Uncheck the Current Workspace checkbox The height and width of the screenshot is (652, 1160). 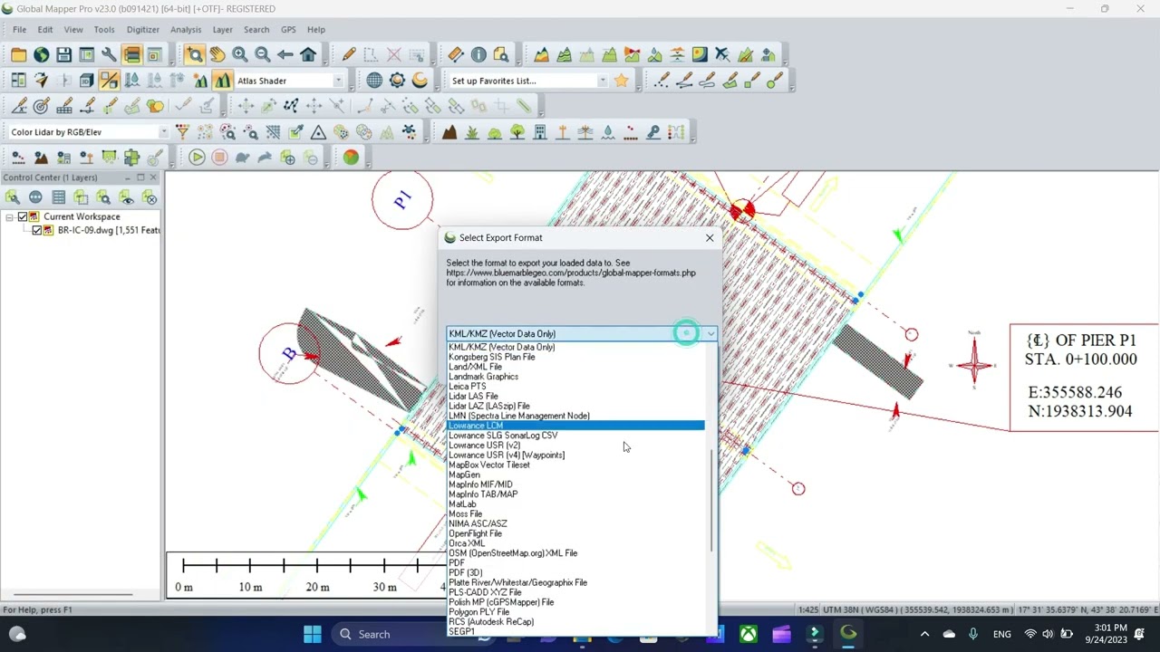[23, 217]
